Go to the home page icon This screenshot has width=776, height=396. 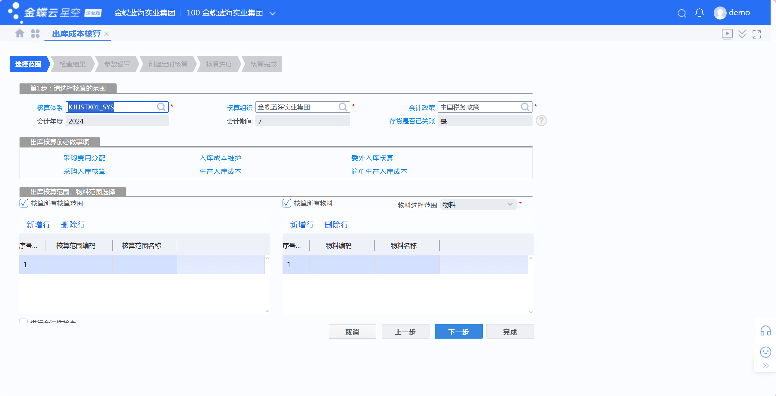tap(20, 33)
